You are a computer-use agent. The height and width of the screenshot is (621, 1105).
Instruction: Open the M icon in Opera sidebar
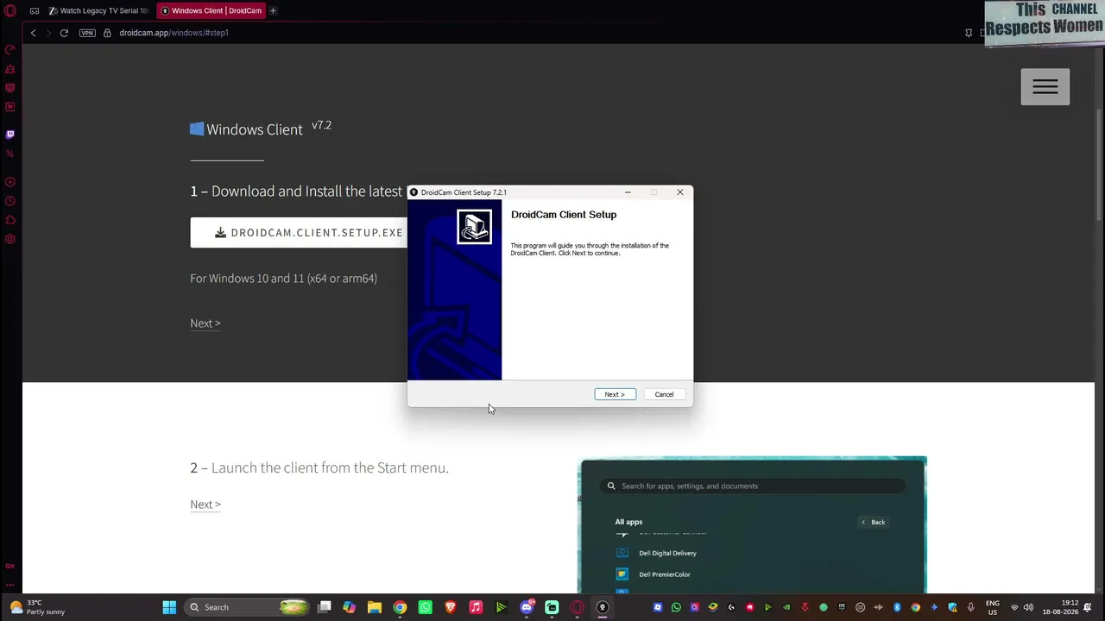10,107
